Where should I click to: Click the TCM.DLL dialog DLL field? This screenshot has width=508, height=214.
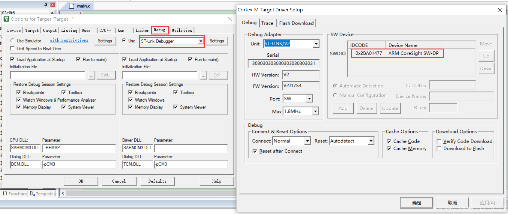coord(137,164)
